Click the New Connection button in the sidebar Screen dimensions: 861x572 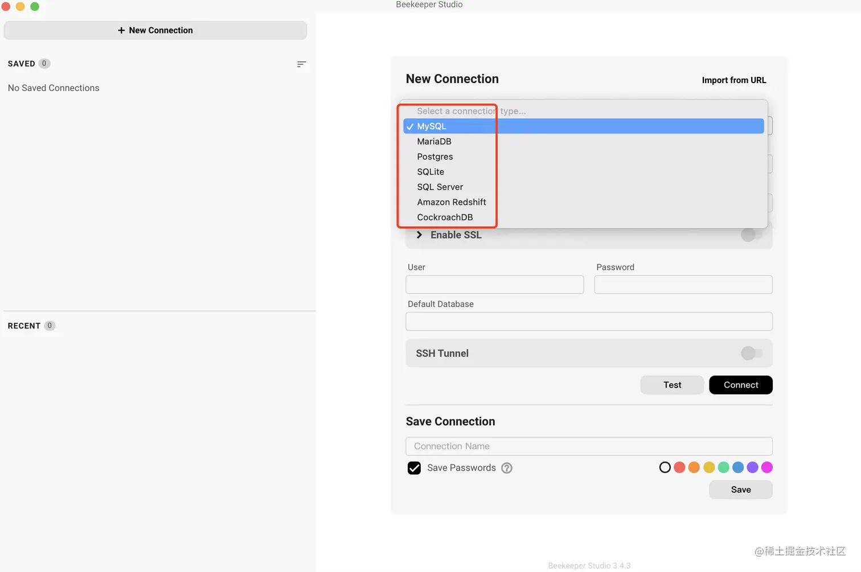pos(155,30)
